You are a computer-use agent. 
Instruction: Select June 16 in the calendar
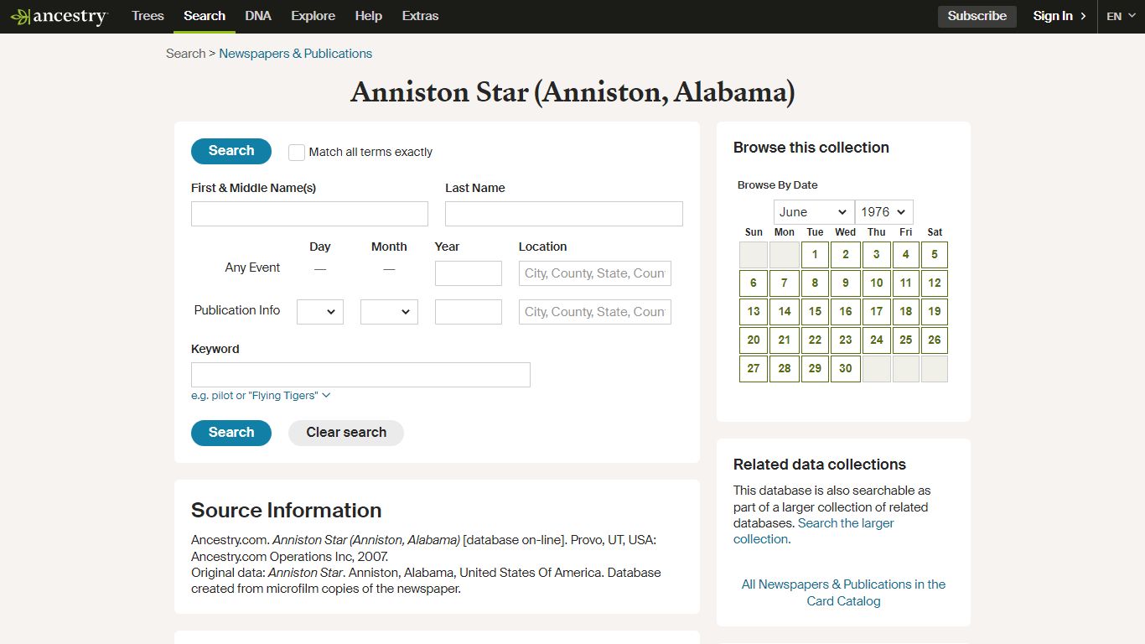846,312
